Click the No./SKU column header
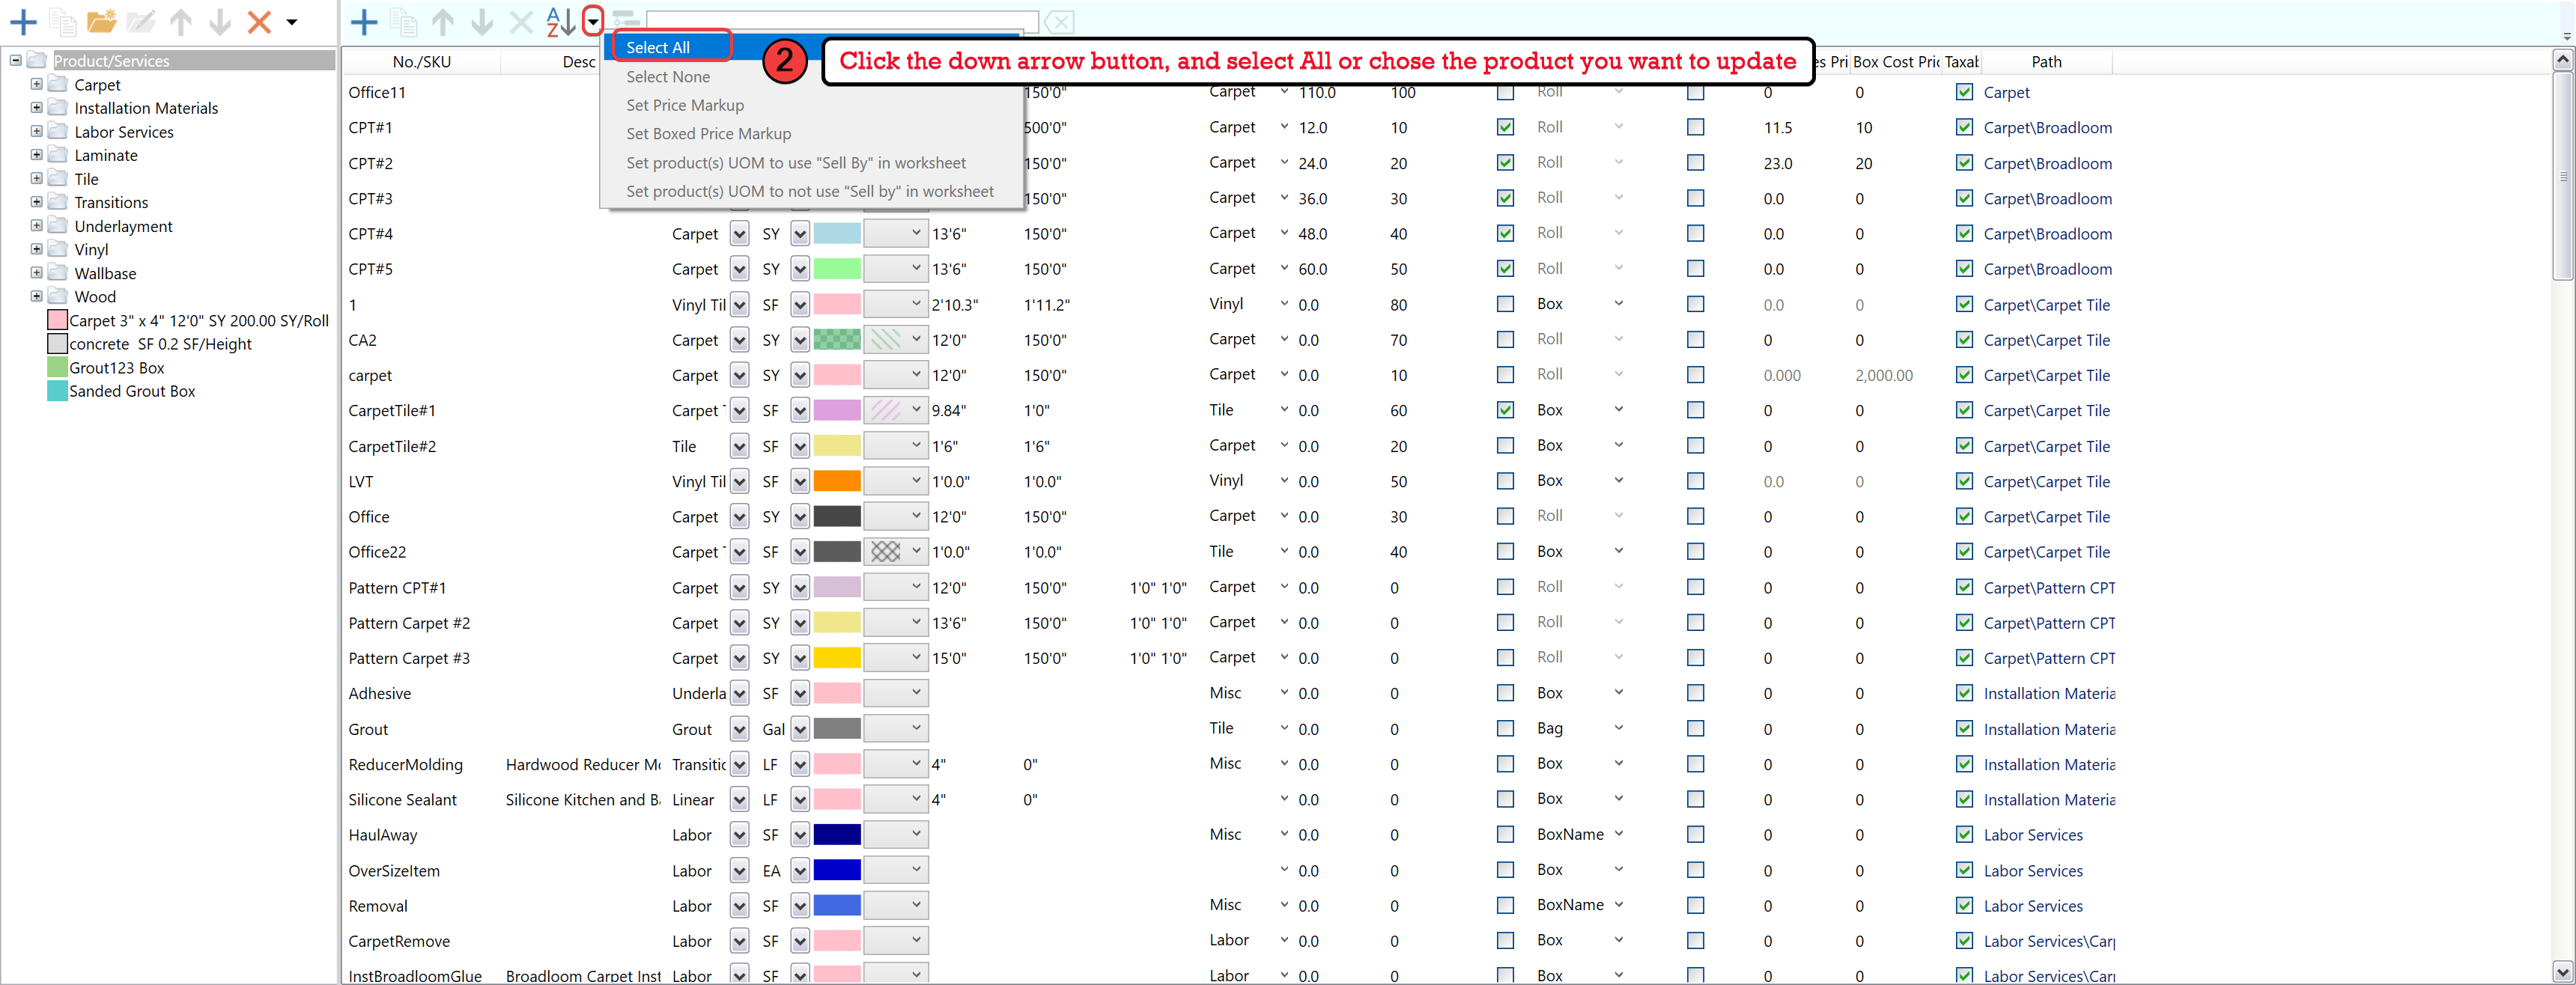Viewport: 2576px width, 985px height. point(421,62)
